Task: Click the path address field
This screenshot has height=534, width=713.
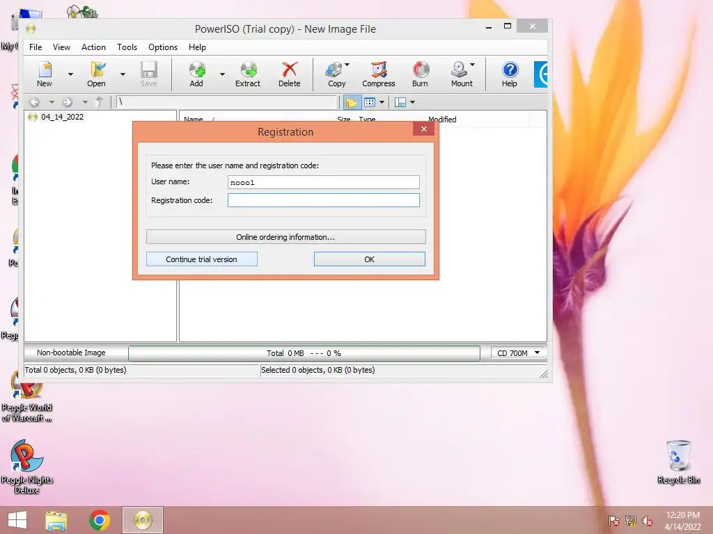Action: click(x=226, y=102)
